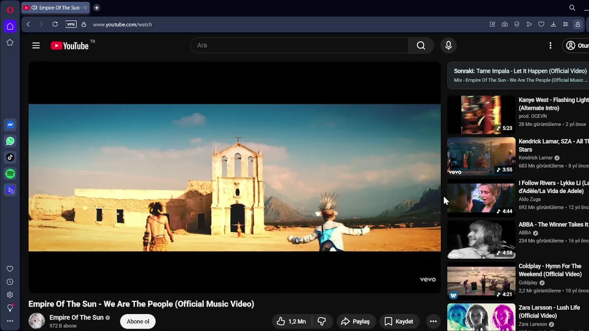Mute tab via speaker icon on tab
The height and width of the screenshot is (331, 589).
point(34,8)
